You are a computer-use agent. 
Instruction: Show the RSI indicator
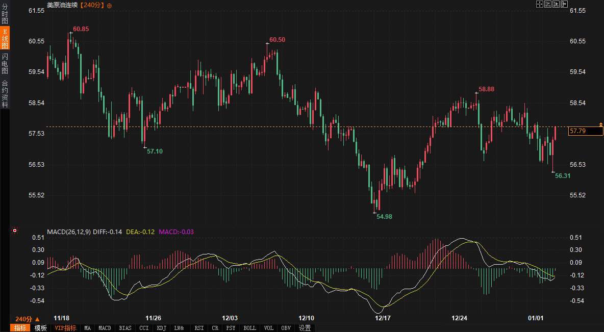pos(199,328)
